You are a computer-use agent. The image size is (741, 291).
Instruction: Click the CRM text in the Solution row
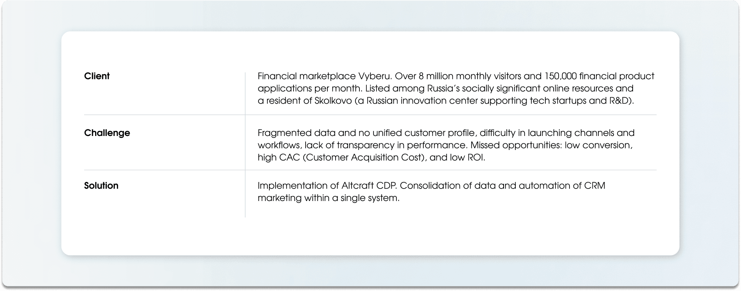tap(594, 185)
